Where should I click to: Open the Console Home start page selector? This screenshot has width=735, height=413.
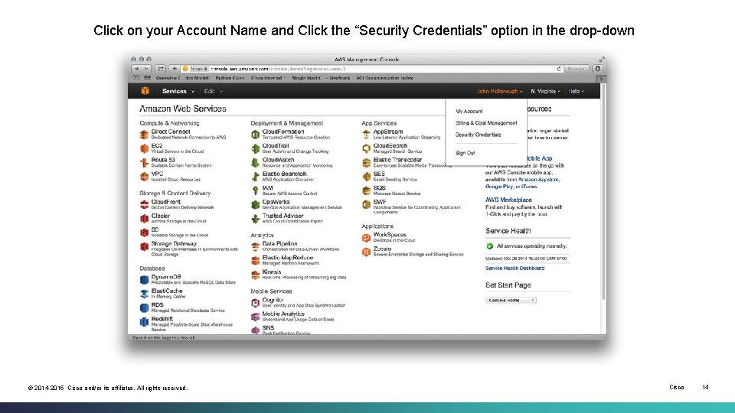(511, 300)
